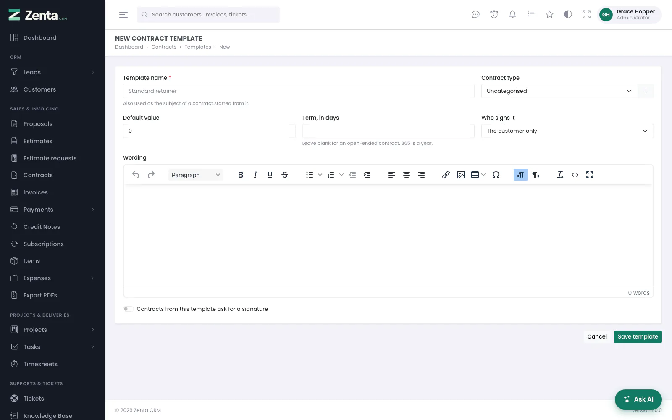Focus the Template name field
This screenshot has width=672, height=420.
coord(299,91)
